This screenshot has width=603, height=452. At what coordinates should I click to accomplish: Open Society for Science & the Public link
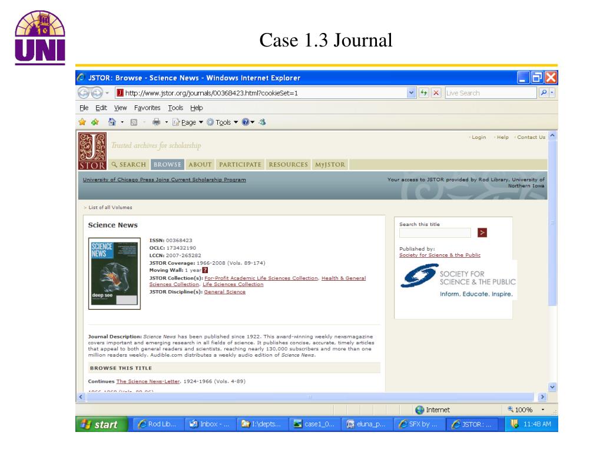(440, 255)
